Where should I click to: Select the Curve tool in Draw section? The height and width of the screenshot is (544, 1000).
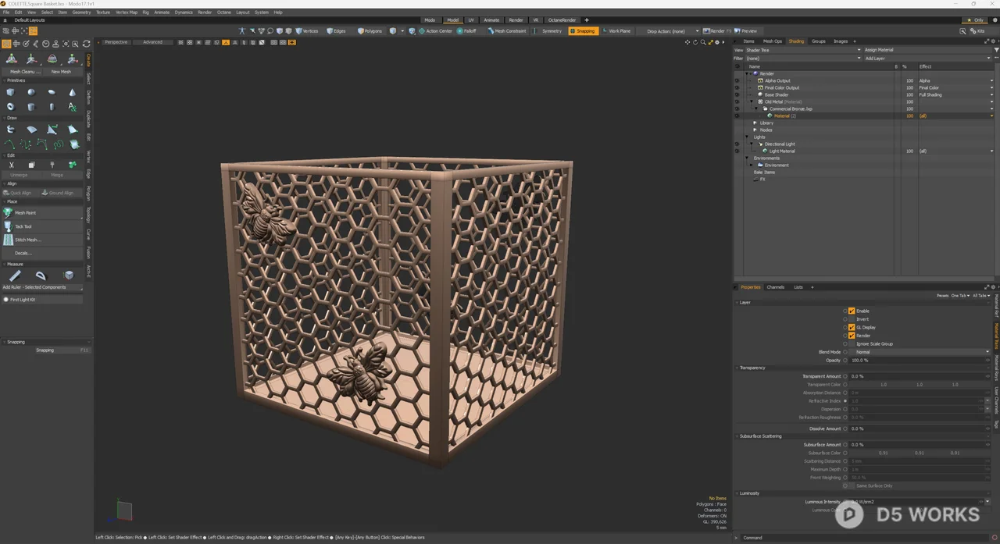point(11,144)
